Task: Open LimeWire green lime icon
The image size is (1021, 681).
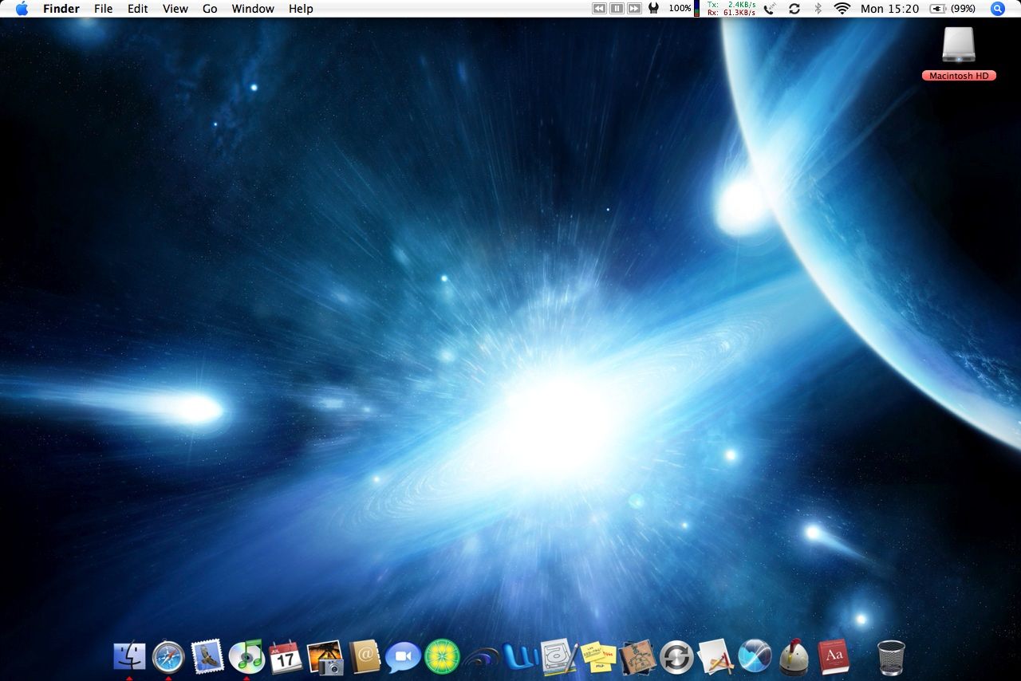Action: coord(442,657)
